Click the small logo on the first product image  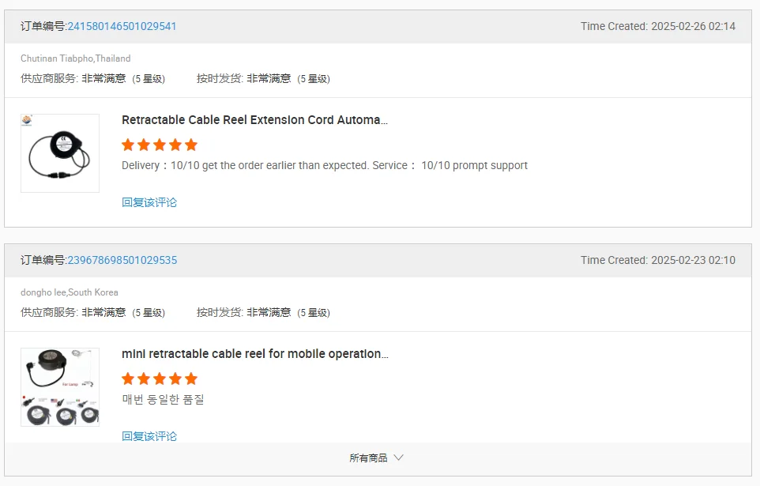[x=27, y=120]
